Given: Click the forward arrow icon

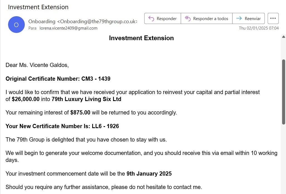Looking at the screenshot, I should (239, 18).
